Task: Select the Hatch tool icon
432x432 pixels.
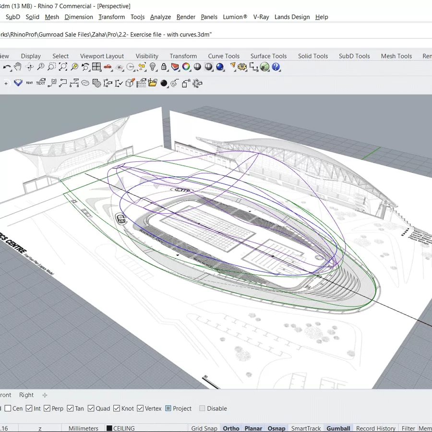Action: click(x=96, y=83)
